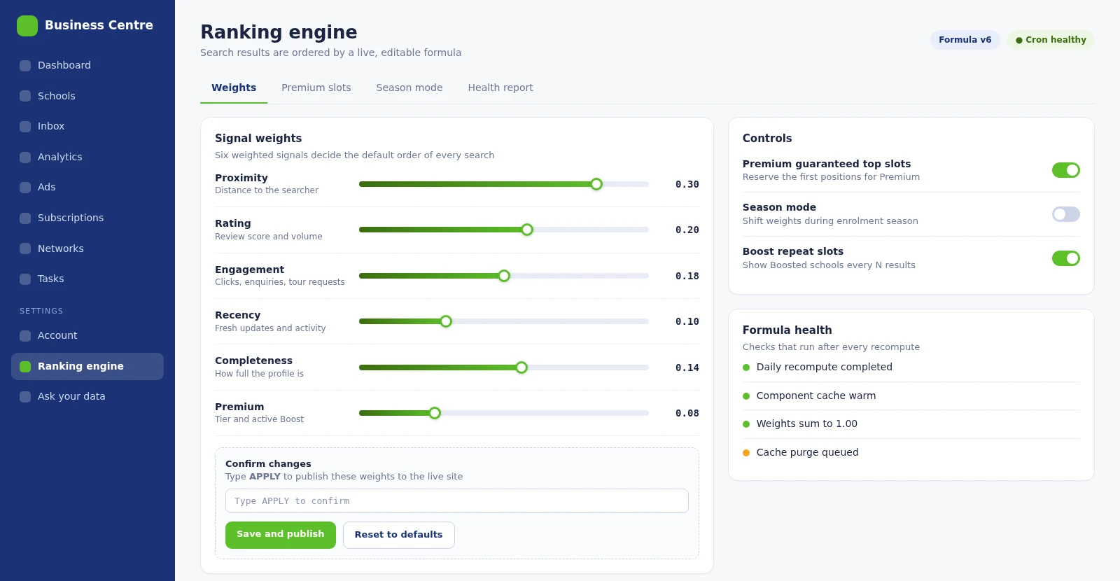Click the Rating weight slider handle
Viewport: 1120px width, 581px height.
click(x=527, y=230)
